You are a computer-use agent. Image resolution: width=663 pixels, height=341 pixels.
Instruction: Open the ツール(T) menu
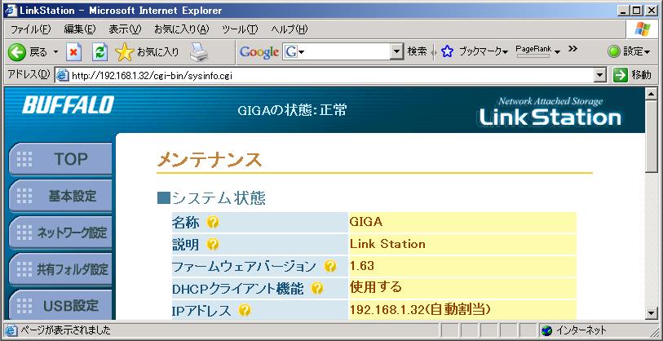(x=240, y=29)
